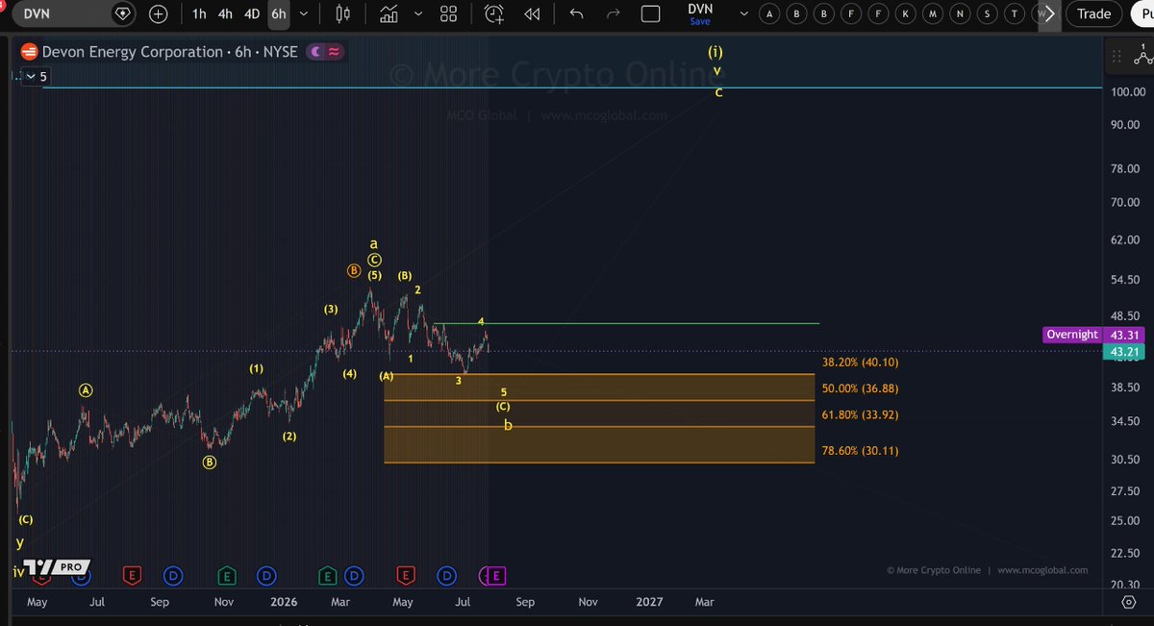
Task: Click the pink wavy icon in legend
Action: 335,53
